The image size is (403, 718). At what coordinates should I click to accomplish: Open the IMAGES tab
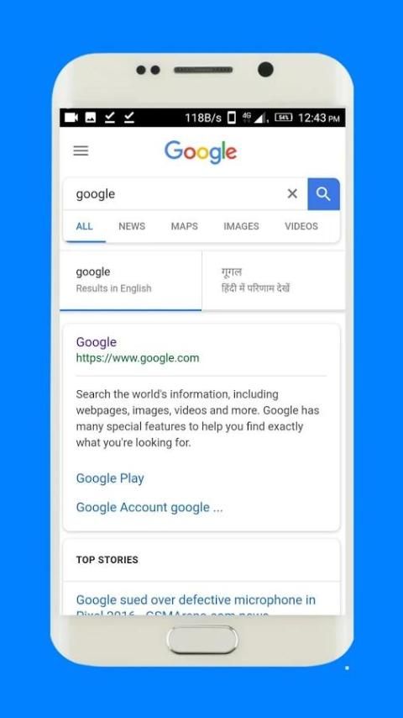click(x=241, y=226)
